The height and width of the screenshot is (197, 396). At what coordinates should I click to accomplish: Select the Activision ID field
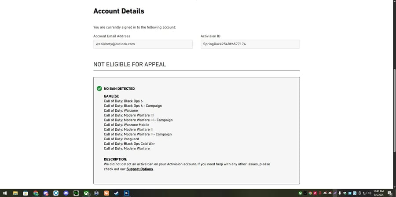(250, 44)
